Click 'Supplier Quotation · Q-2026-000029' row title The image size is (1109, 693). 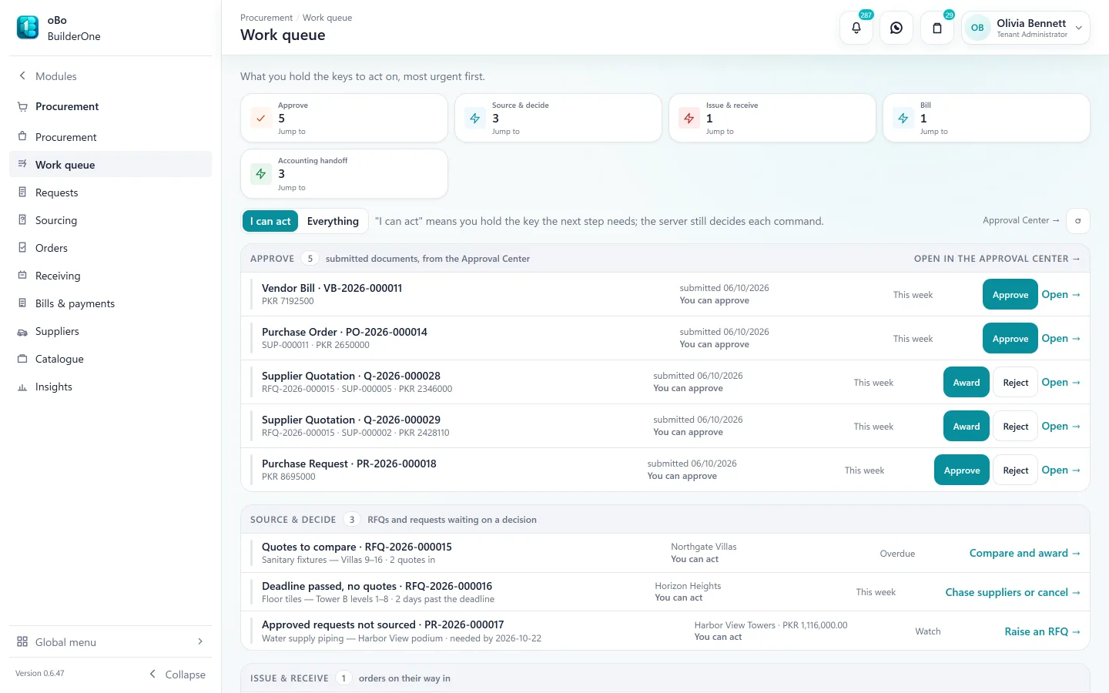(351, 420)
